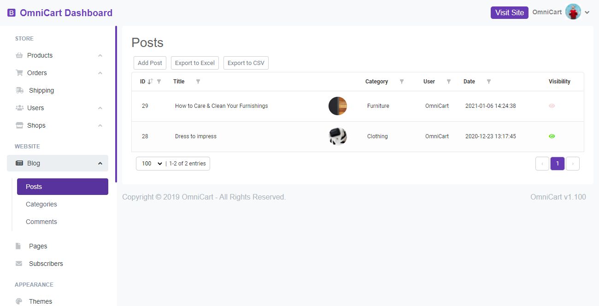Click the Products basket icon in sidebar
This screenshot has height=306, width=599.
click(19, 55)
